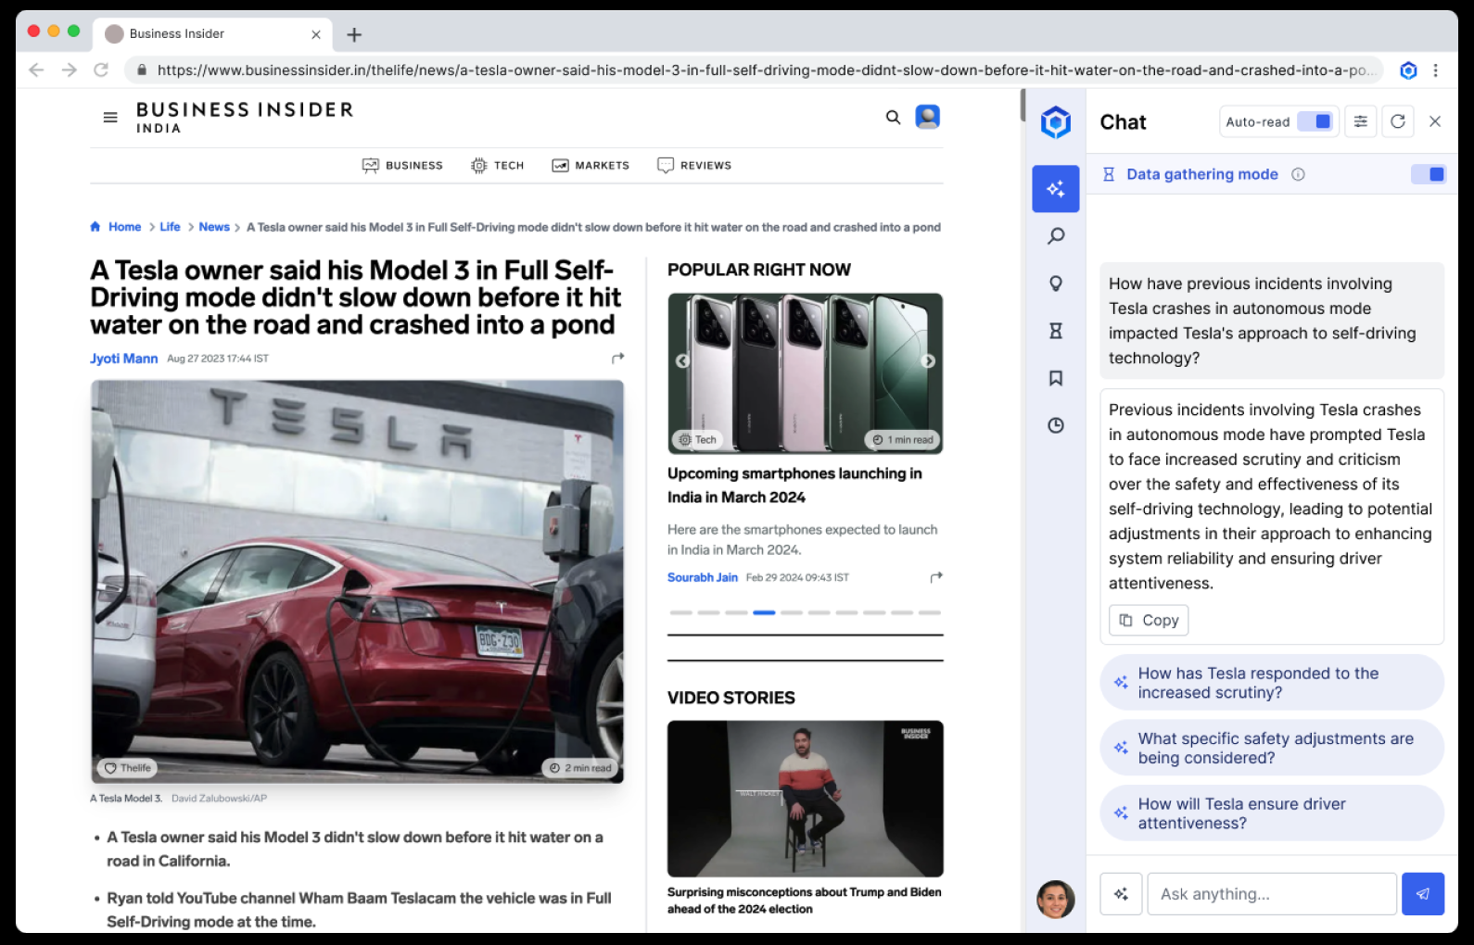Open the user avatar in sidebar

click(x=1055, y=899)
